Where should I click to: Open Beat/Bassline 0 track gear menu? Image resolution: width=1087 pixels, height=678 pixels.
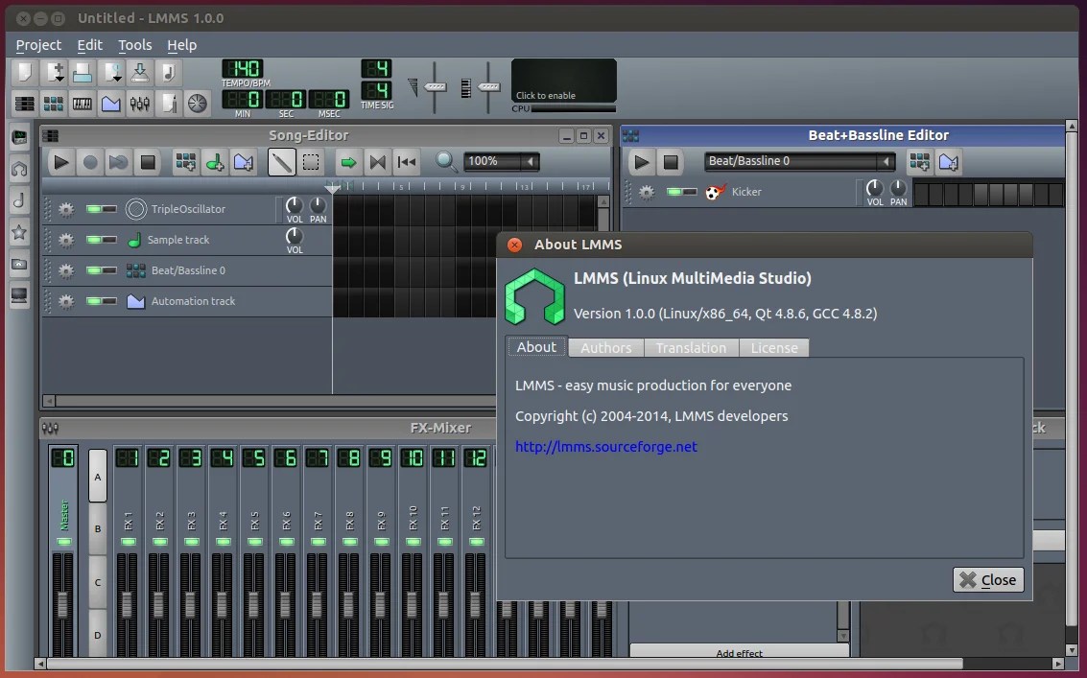[x=66, y=270]
